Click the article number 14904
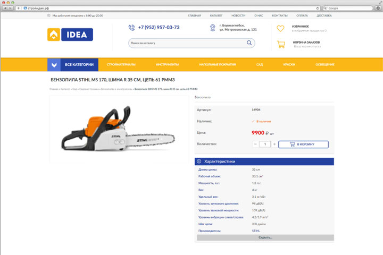Viewport: 383px width, 255px height. tap(256, 110)
